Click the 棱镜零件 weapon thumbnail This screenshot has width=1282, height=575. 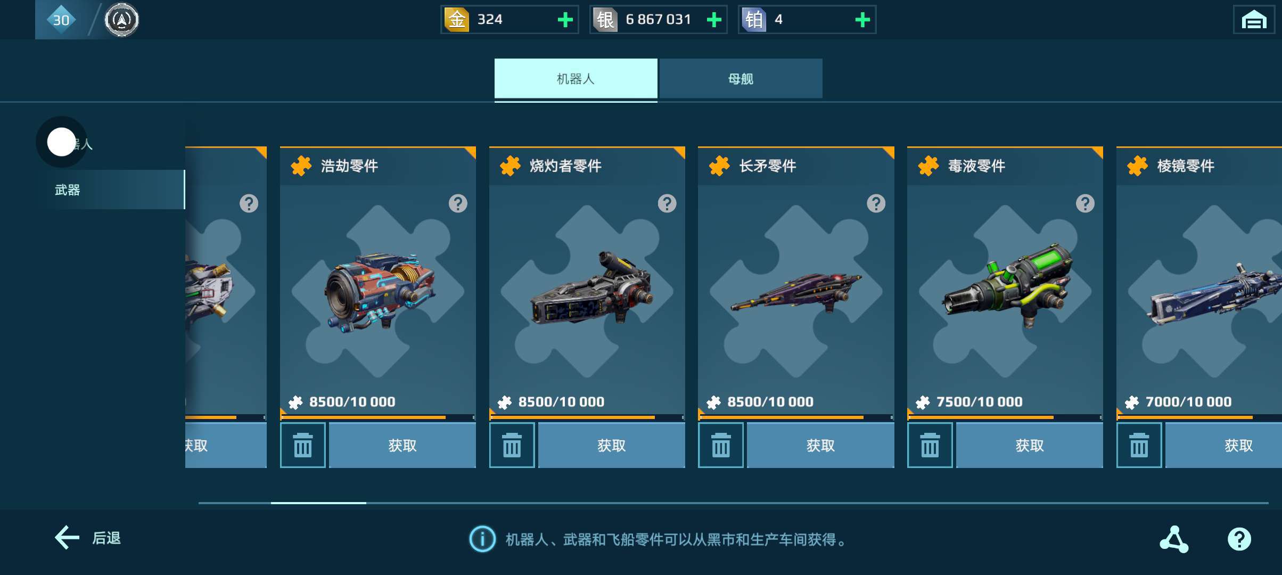tap(1215, 293)
